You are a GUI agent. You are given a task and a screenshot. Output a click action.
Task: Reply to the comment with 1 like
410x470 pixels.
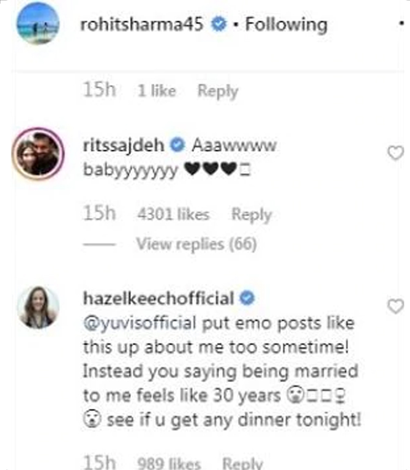(x=217, y=91)
